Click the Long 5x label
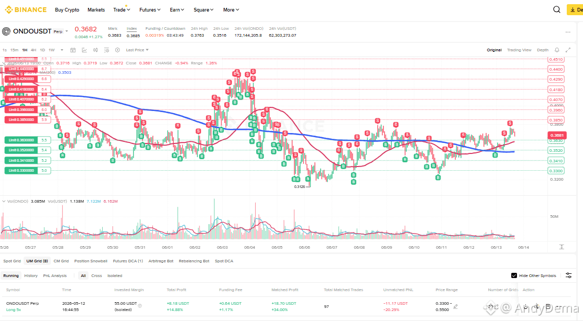This screenshot has width=583, height=321. [x=14, y=309]
